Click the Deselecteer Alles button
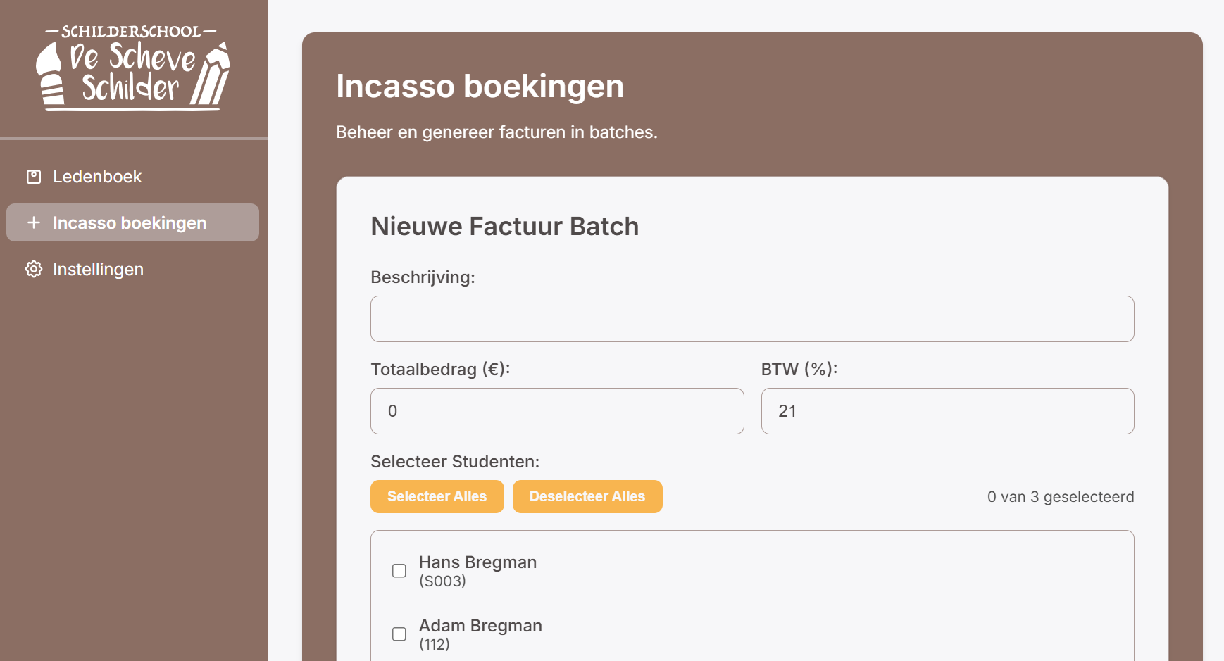The image size is (1224, 661). 587,496
